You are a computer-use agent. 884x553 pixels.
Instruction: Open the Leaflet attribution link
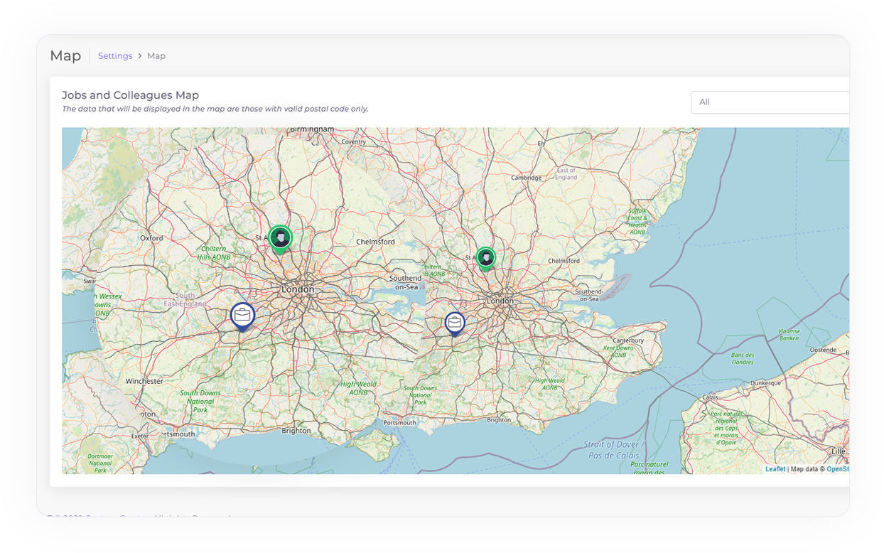pyautogui.click(x=775, y=469)
